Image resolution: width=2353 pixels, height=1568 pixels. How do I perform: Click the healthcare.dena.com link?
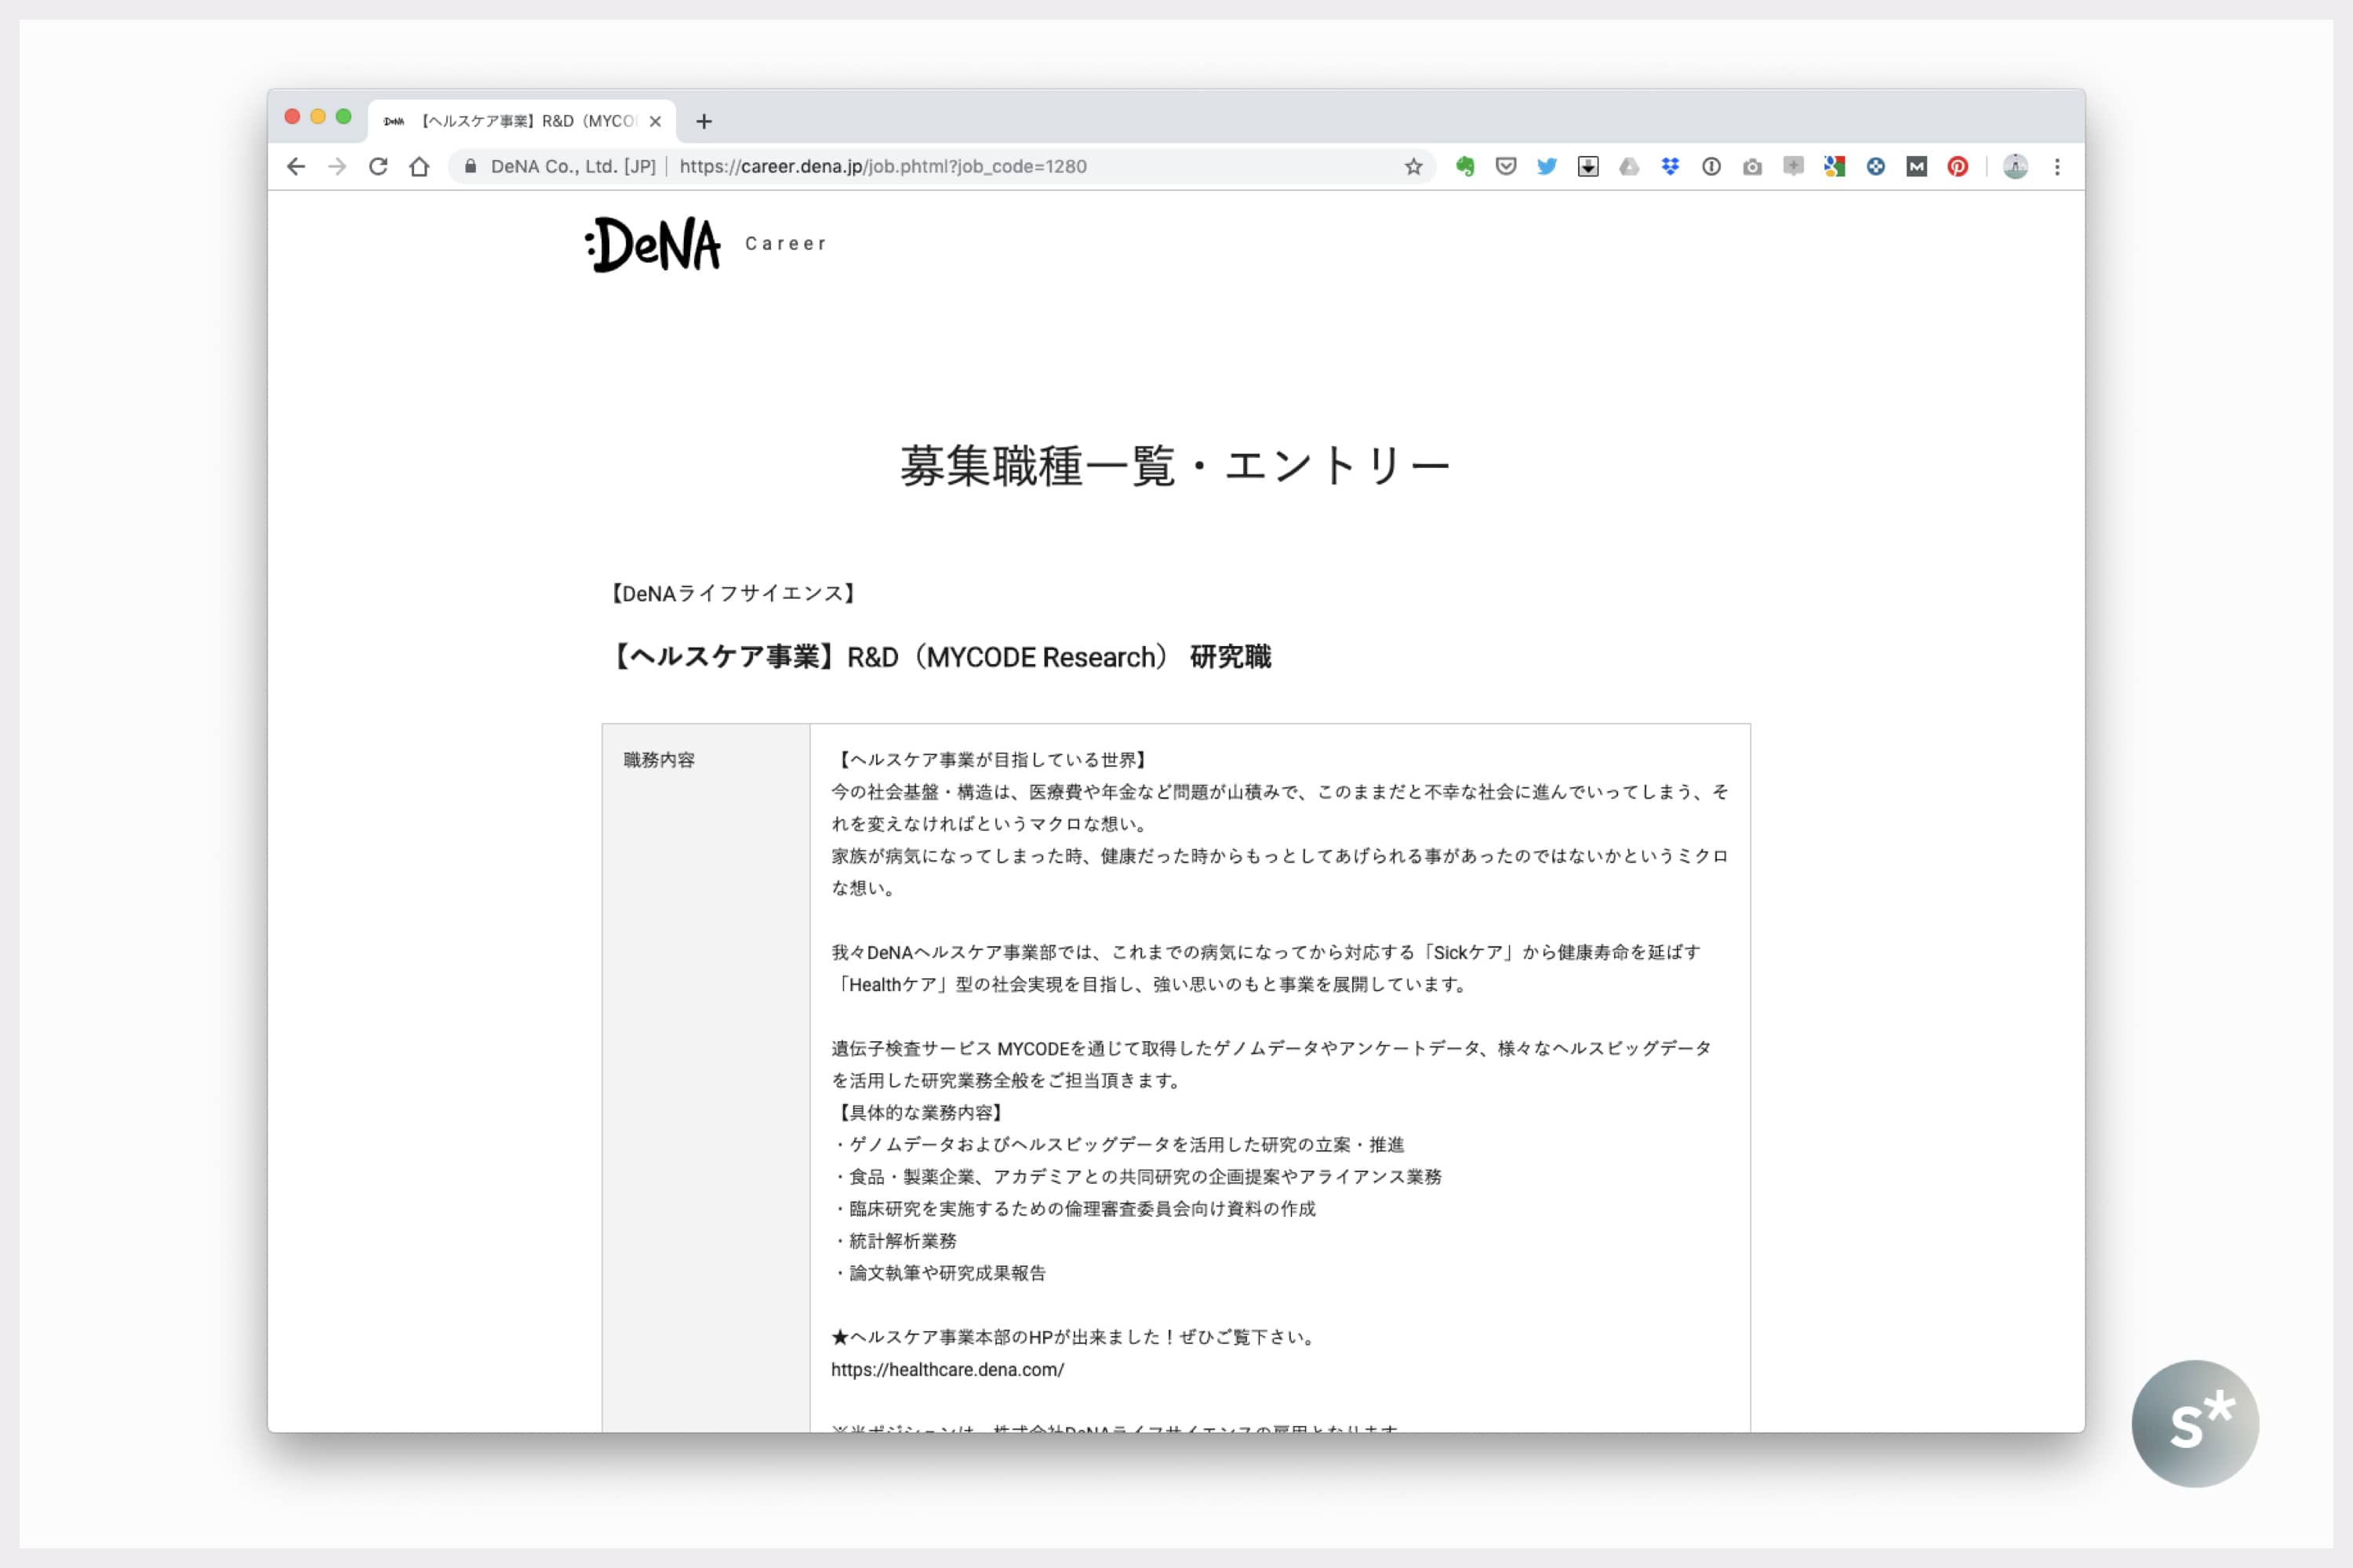(947, 1370)
